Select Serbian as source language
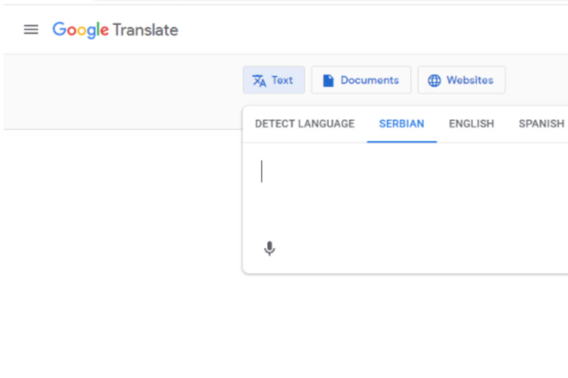 click(x=402, y=124)
